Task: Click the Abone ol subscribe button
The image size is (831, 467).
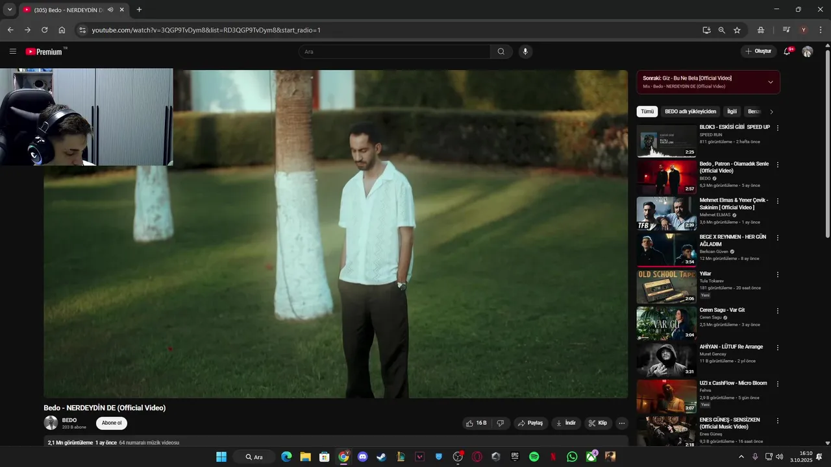Action: [x=112, y=423]
